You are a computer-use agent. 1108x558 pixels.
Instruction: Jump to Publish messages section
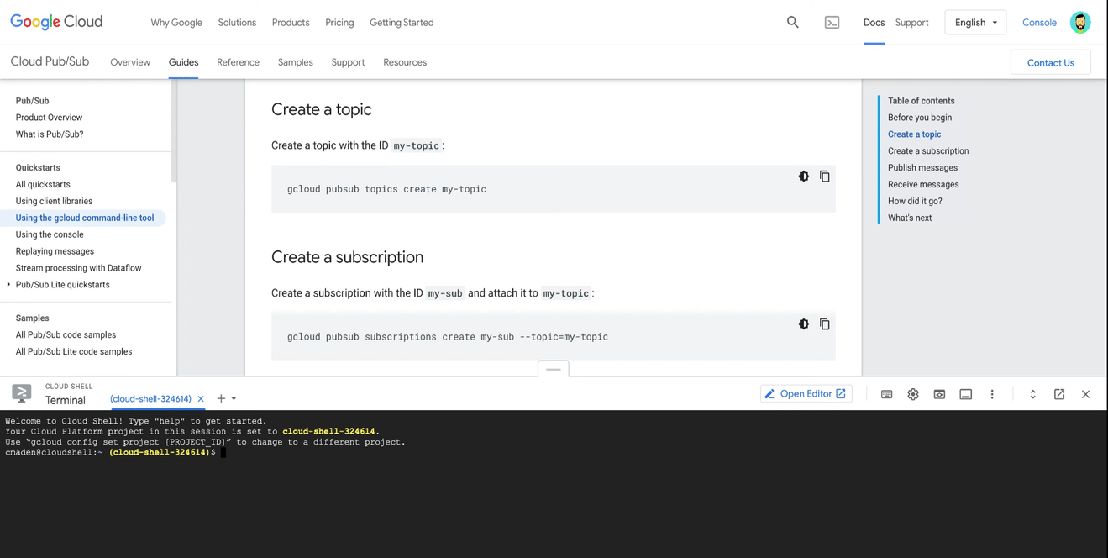(x=922, y=168)
